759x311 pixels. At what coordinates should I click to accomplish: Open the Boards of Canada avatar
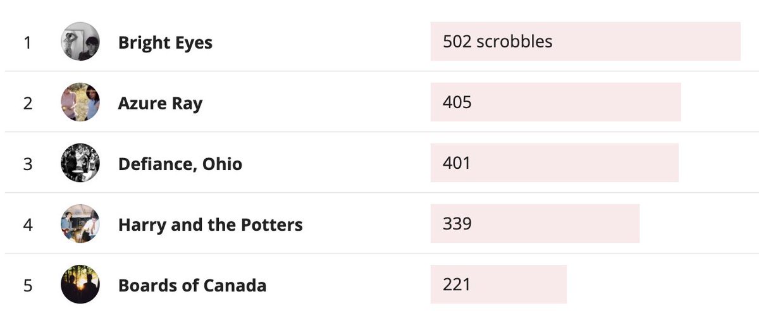pyautogui.click(x=80, y=284)
